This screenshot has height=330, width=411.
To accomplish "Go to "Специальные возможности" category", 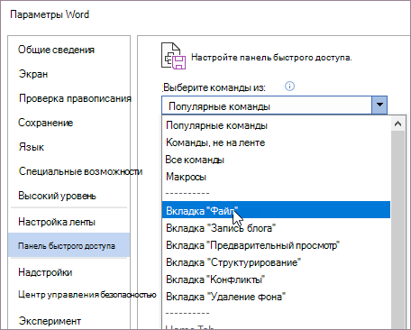I will (x=80, y=171).
